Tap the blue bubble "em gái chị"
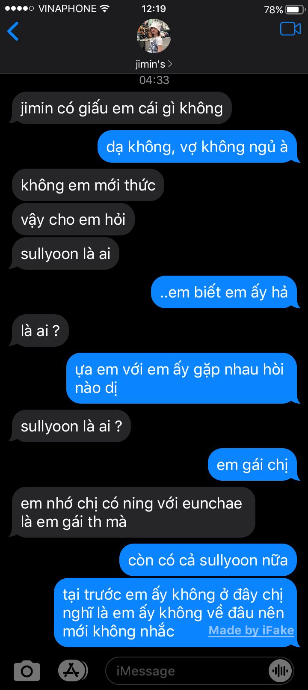This screenshot has height=690, width=308. [252, 464]
